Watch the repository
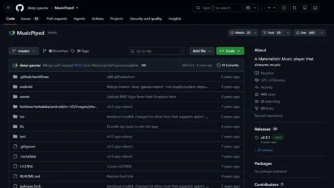 (240, 33)
